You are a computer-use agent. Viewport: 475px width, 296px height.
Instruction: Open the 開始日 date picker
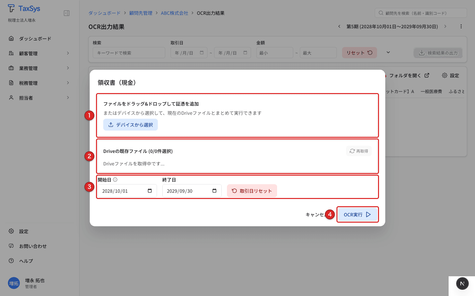tap(150, 190)
